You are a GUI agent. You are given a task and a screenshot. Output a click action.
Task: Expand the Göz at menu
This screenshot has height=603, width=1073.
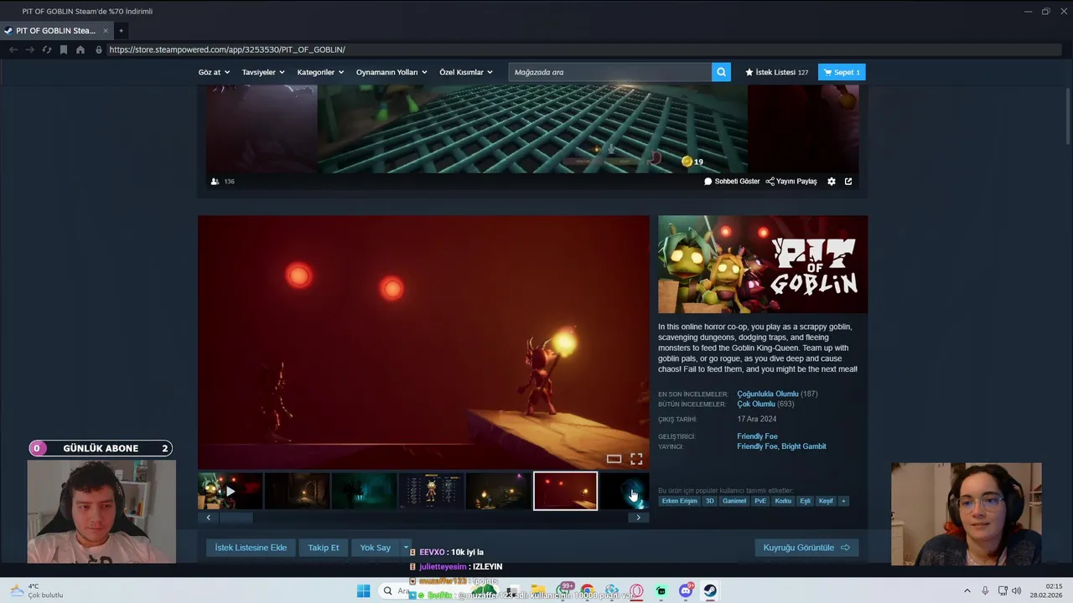214,72
